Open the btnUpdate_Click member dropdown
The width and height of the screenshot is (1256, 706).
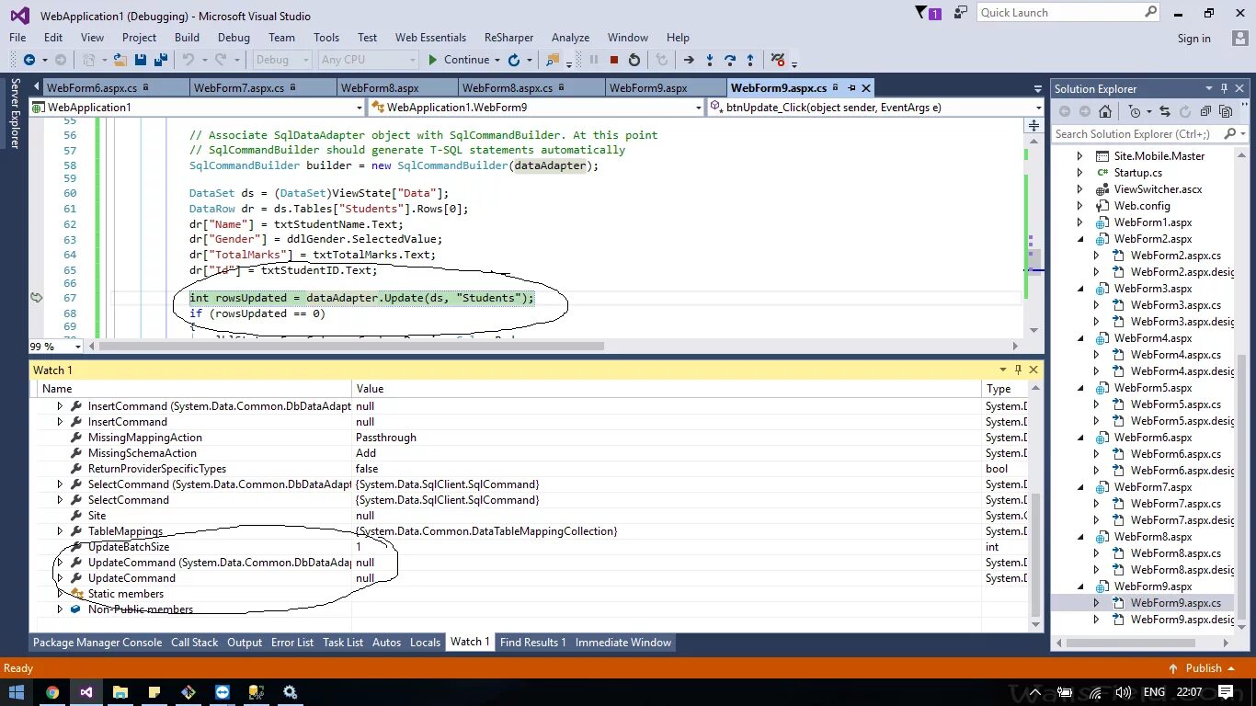pos(876,108)
